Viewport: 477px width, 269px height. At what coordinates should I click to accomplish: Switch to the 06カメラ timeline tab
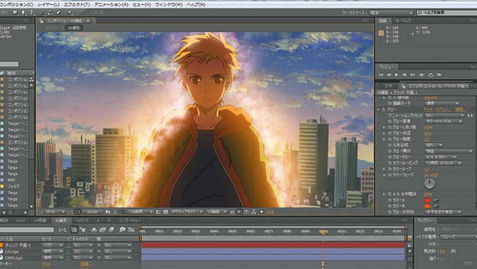click(82, 220)
